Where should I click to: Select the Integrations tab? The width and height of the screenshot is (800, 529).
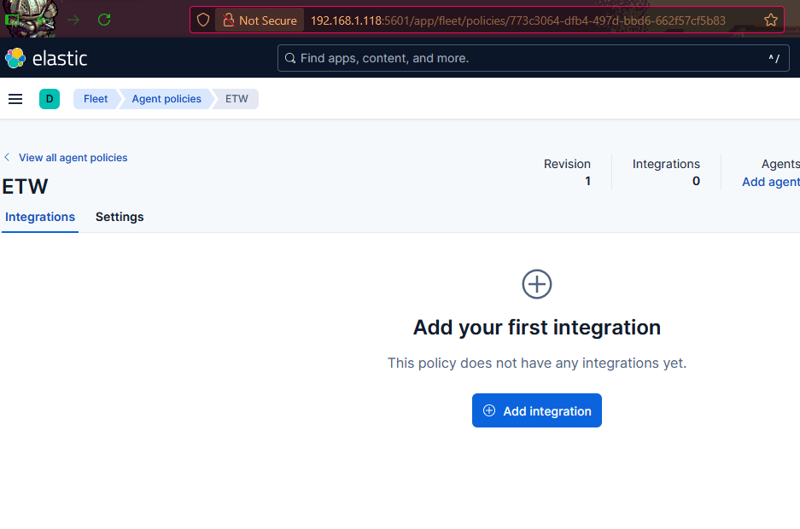[x=40, y=217]
